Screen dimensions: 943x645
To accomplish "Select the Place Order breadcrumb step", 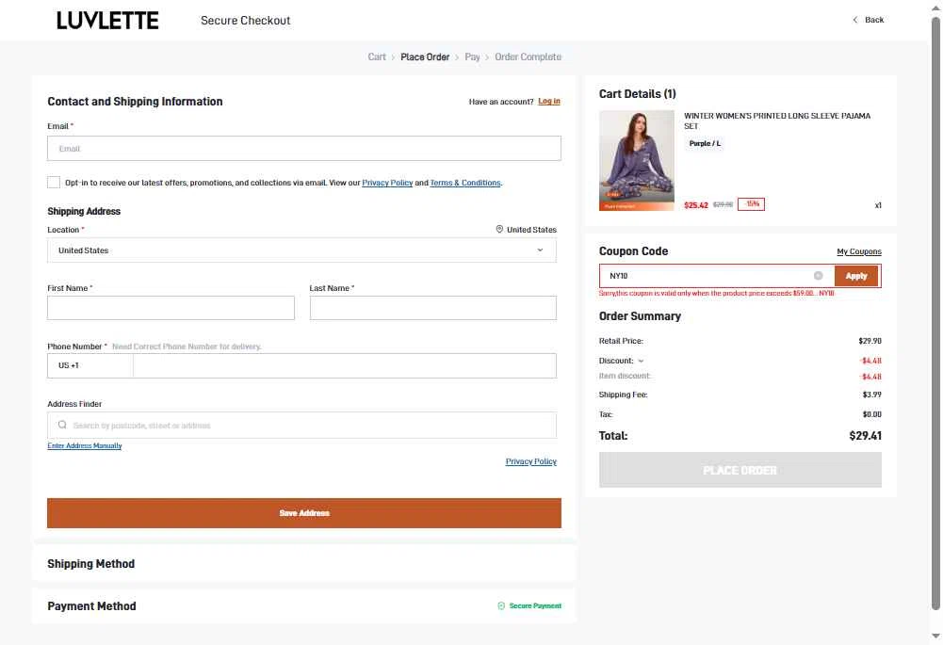I will (425, 57).
